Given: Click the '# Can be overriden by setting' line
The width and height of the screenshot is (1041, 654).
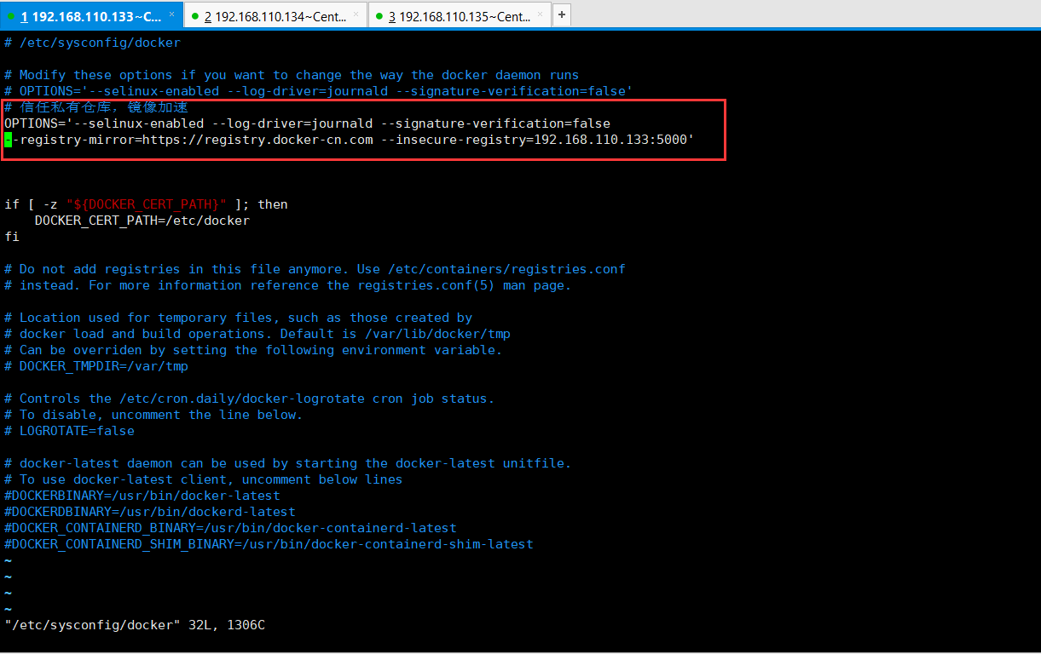Looking at the screenshot, I should (x=254, y=350).
